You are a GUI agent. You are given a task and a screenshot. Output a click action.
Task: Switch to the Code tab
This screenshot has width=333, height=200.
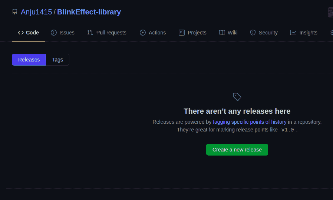click(28, 33)
